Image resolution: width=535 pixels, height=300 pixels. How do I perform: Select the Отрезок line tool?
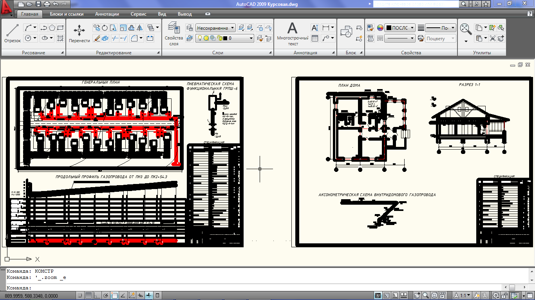pos(13,33)
